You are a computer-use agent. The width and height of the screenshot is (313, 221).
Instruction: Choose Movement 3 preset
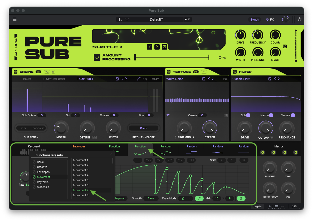click(x=81, y=170)
